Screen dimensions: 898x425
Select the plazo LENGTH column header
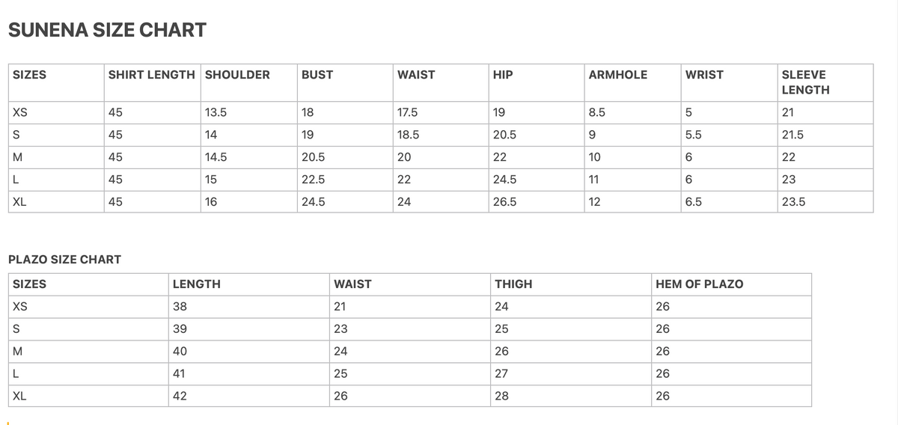coord(197,284)
